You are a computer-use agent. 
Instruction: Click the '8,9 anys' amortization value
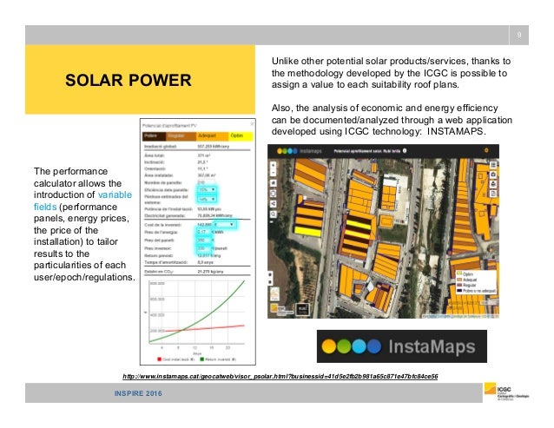tap(206, 262)
